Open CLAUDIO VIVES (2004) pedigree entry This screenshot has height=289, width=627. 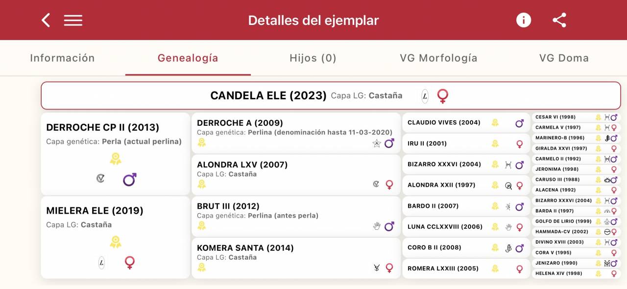point(444,123)
